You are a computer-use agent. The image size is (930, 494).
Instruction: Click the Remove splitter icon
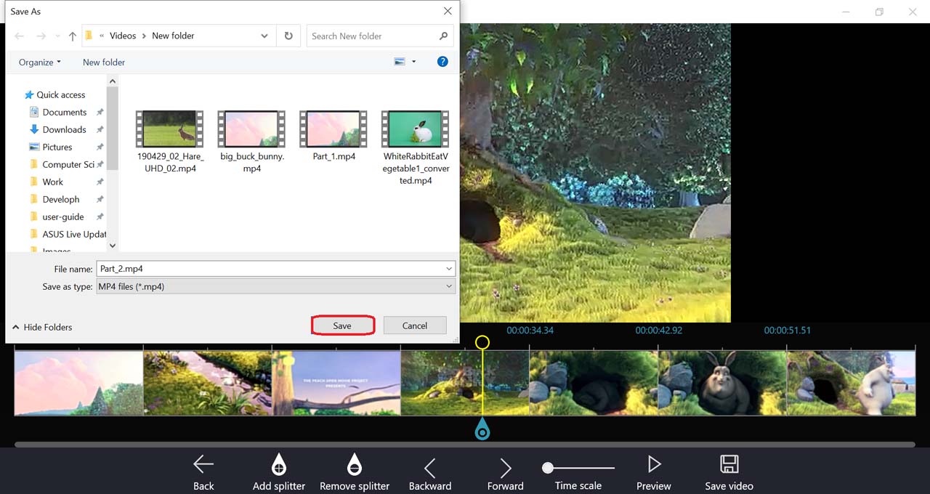(354, 465)
